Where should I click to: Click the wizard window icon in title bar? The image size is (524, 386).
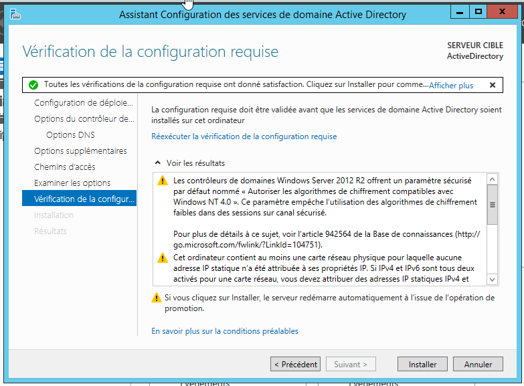15,14
